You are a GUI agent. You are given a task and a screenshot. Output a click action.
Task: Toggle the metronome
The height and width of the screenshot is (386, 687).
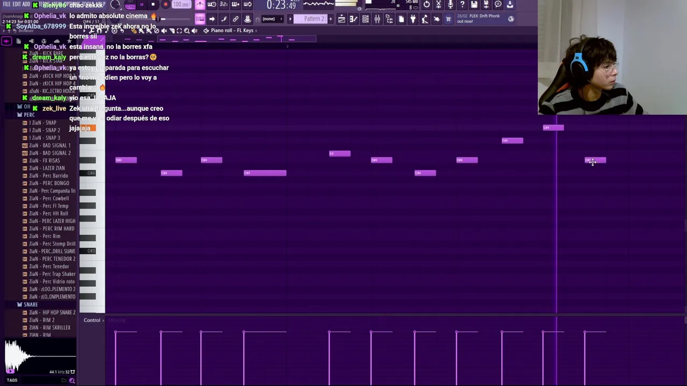pos(200,5)
